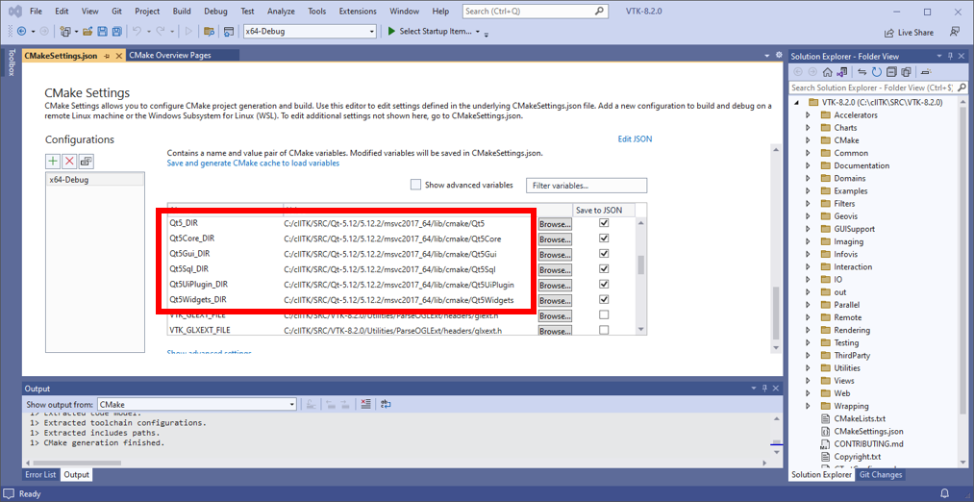Save the file with the single floppy-disk icon

pyautogui.click(x=102, y=31)
